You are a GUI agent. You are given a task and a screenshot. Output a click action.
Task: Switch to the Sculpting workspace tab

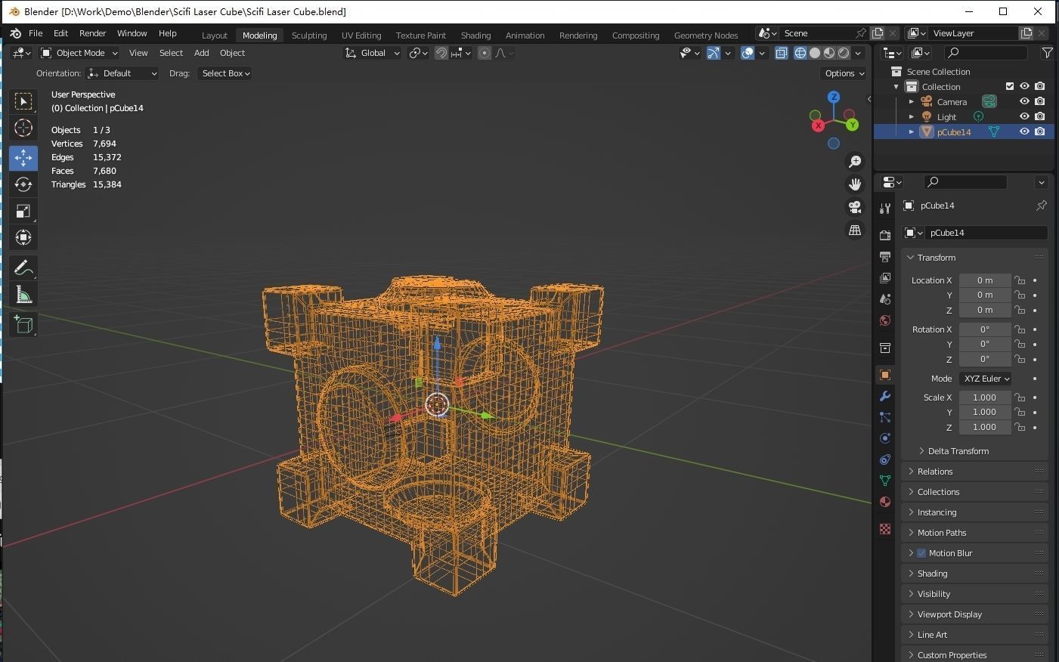coord(309,35)
